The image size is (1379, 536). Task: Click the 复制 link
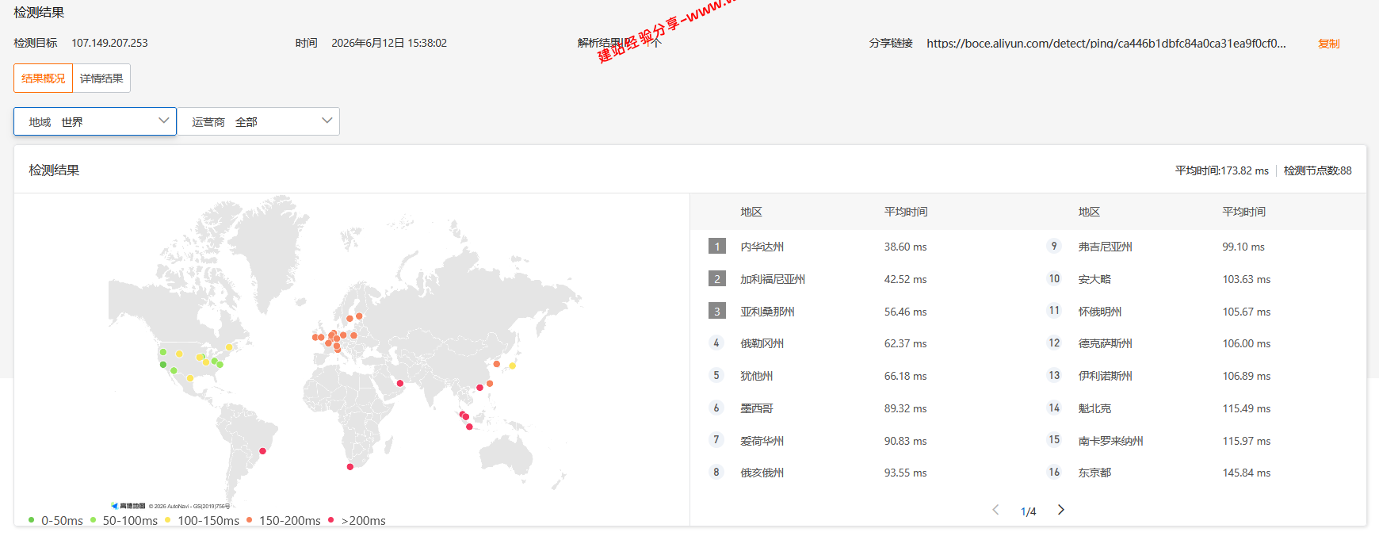(x=1328, y=44)
